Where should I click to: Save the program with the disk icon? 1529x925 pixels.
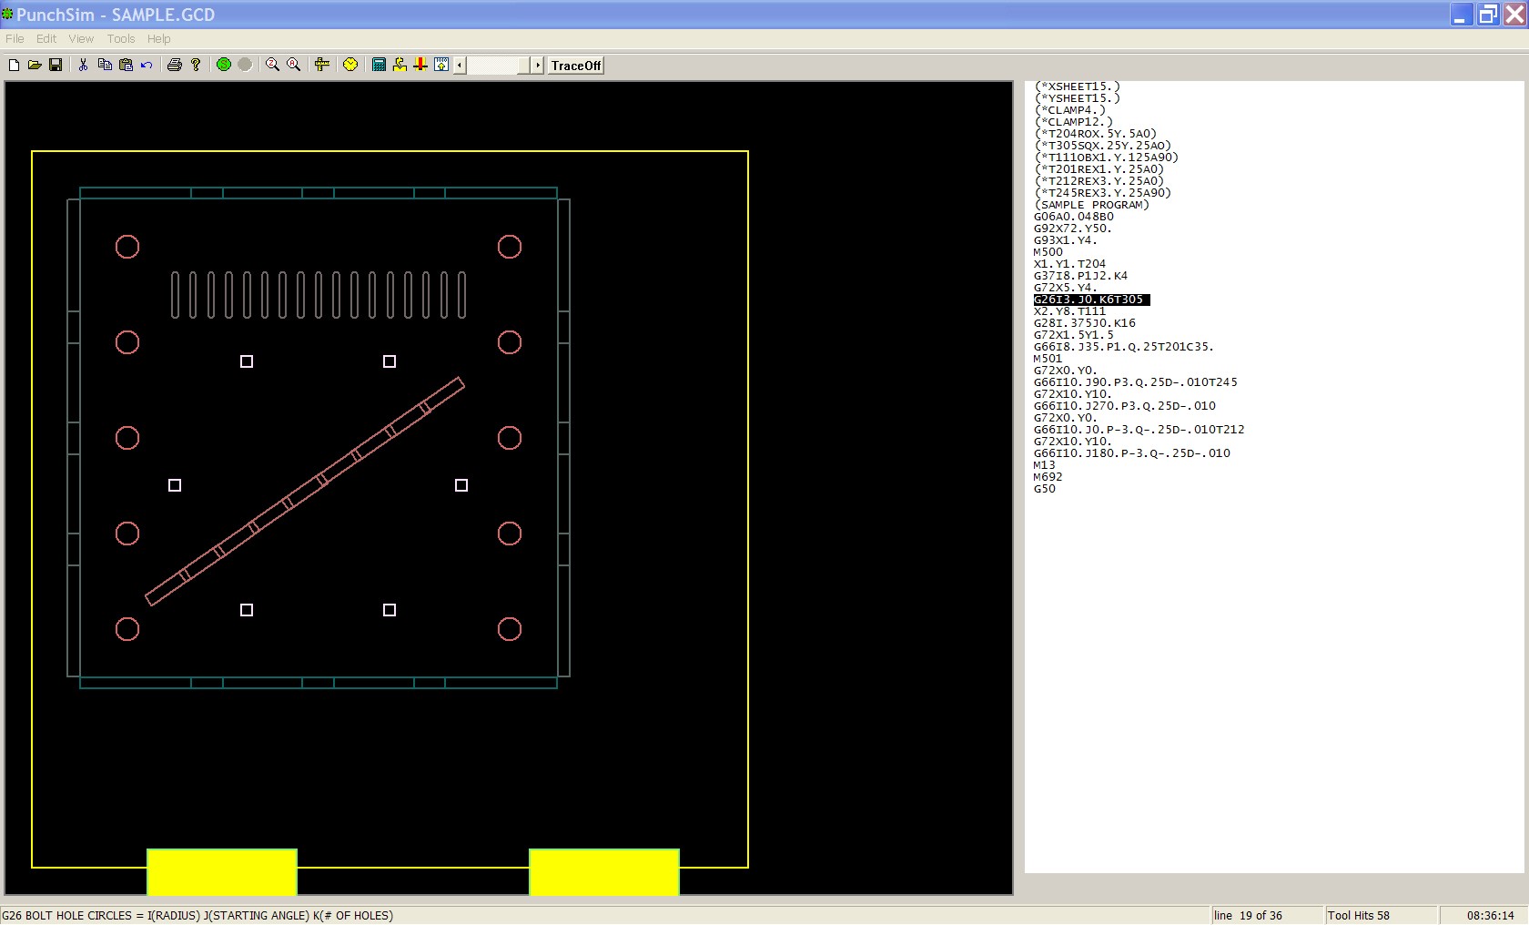pos(56,65)
